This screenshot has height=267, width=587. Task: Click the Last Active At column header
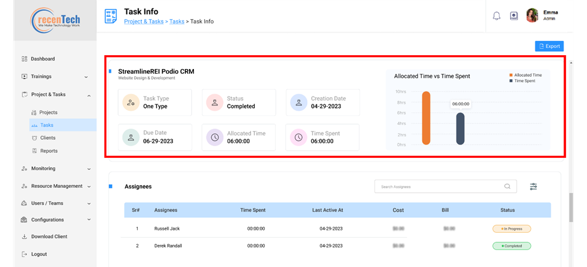328,210
